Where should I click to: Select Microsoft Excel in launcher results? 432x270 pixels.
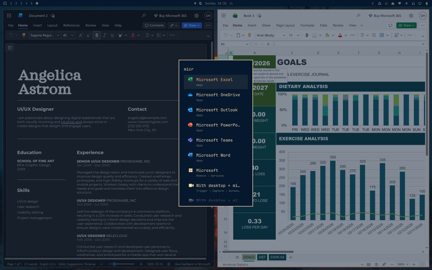pyautogui.click(x=216, y=82)
